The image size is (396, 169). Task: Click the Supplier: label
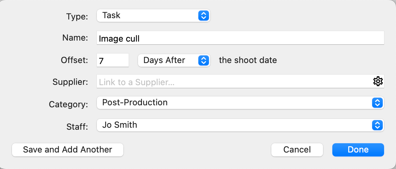[x=70, y=82]
